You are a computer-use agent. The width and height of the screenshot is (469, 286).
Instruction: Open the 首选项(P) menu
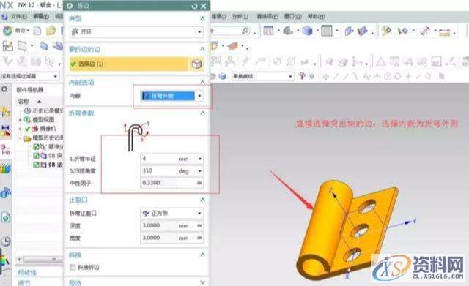point(267,17)
